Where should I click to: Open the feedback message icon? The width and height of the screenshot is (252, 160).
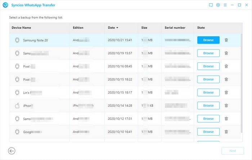coord(211,5)
